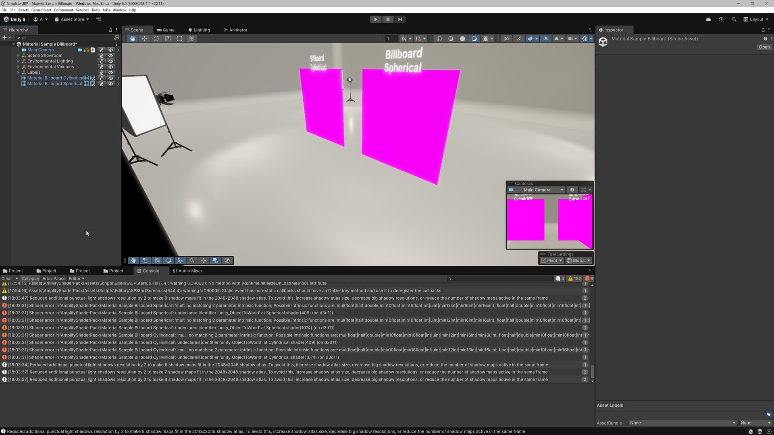Screen dimensions: 774x435
Task: Switch to the Game tab
Action: point(166,30)
